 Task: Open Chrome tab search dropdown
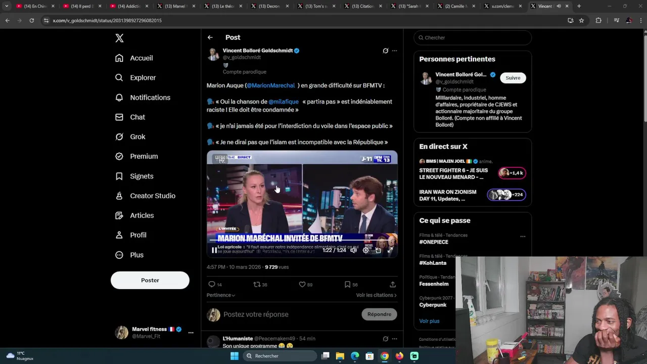(7, 6)
